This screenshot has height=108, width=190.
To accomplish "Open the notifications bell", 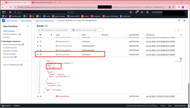I will (136, 12).
